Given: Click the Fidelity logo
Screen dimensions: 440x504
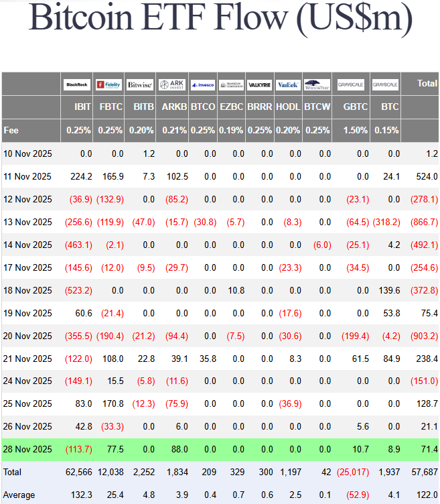Looking at the screenshot, I should pos(109,84).
